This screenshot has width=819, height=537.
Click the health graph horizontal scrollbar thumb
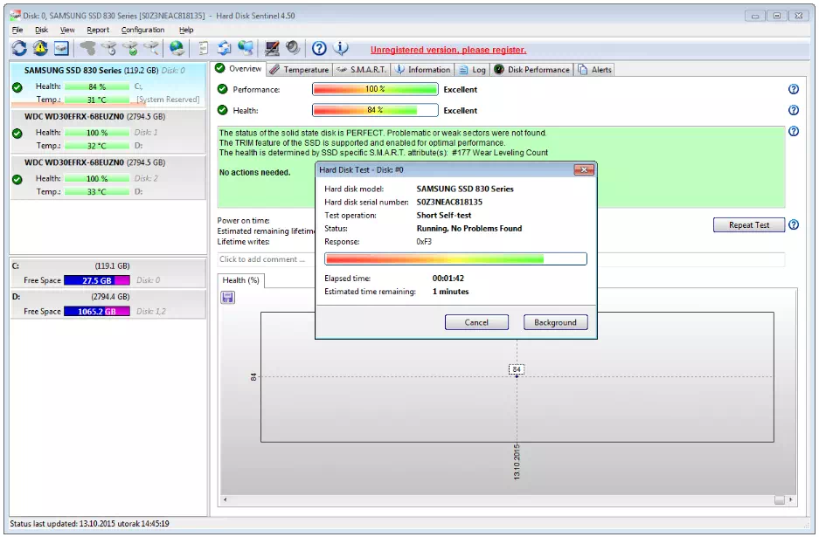(x=780, y=500)
